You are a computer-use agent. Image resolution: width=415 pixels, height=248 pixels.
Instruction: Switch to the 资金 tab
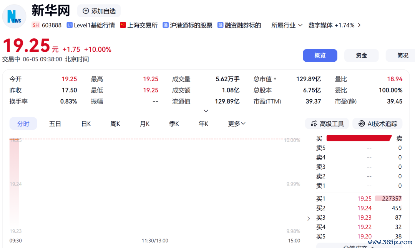point(361,56)
